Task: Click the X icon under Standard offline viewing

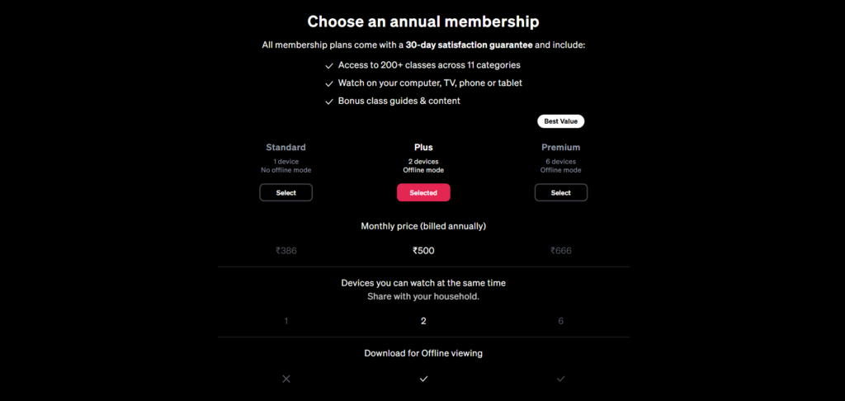Action: tap(286, 379)
